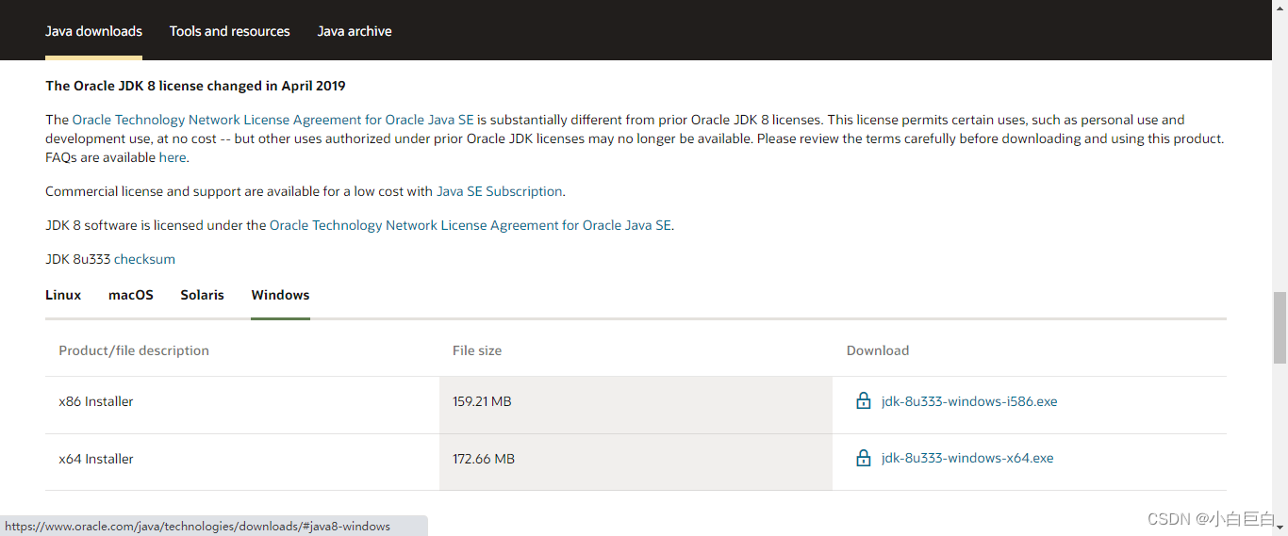The height and width of the screenshot is (536, 1288).
Task: Open the Java SE Subscription link
Action: point(500,191)
